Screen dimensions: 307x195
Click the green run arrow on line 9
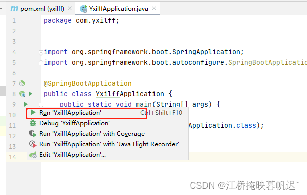coord(26,104)
